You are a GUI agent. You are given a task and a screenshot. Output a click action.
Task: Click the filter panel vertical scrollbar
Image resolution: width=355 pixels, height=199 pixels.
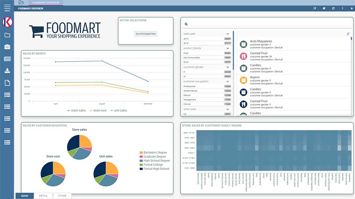click(x=233, y=50)
